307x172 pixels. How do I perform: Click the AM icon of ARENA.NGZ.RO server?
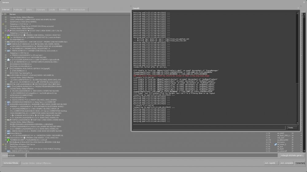(8, 131)
